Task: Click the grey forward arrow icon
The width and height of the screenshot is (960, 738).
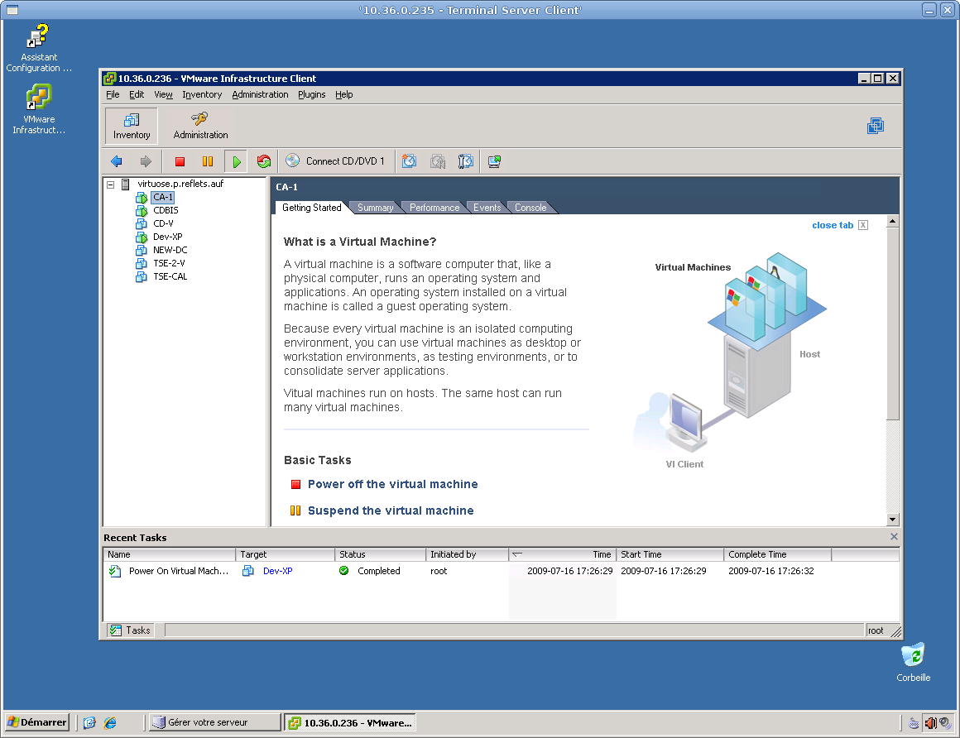Action: 145,161
